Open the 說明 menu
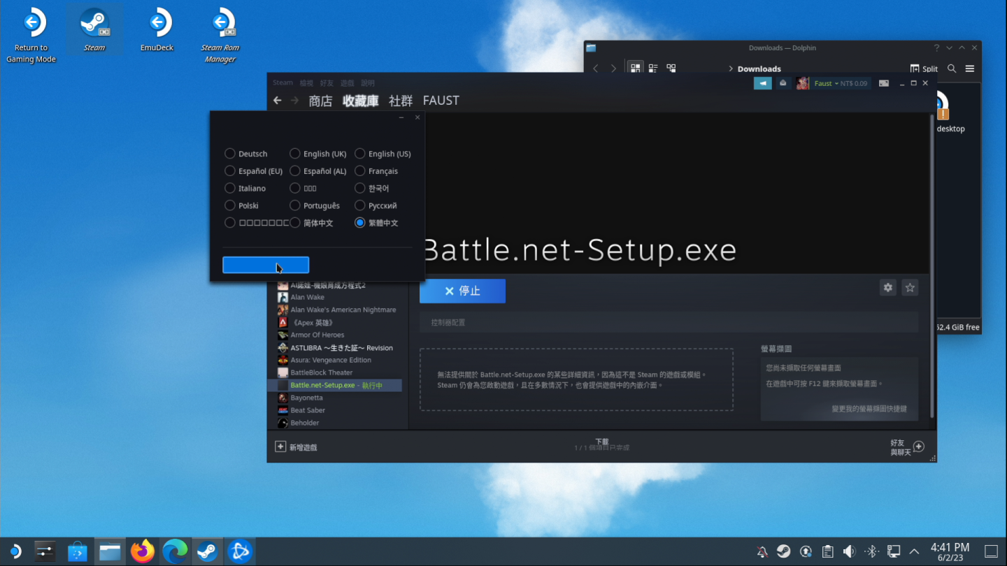Screen dimensions: 1007x566 click(x=368, y=82)
